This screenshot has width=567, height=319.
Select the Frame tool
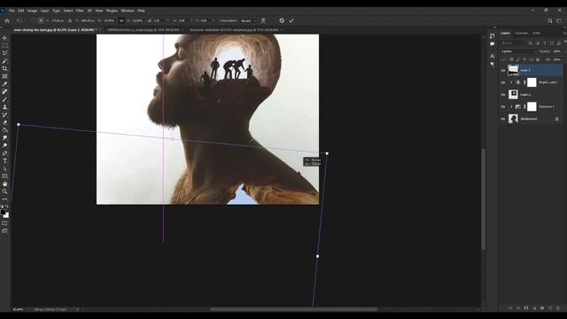4,76
